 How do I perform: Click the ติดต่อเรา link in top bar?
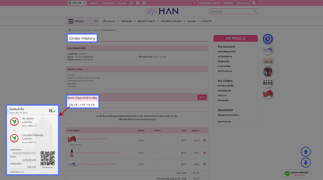coord(94,3)
